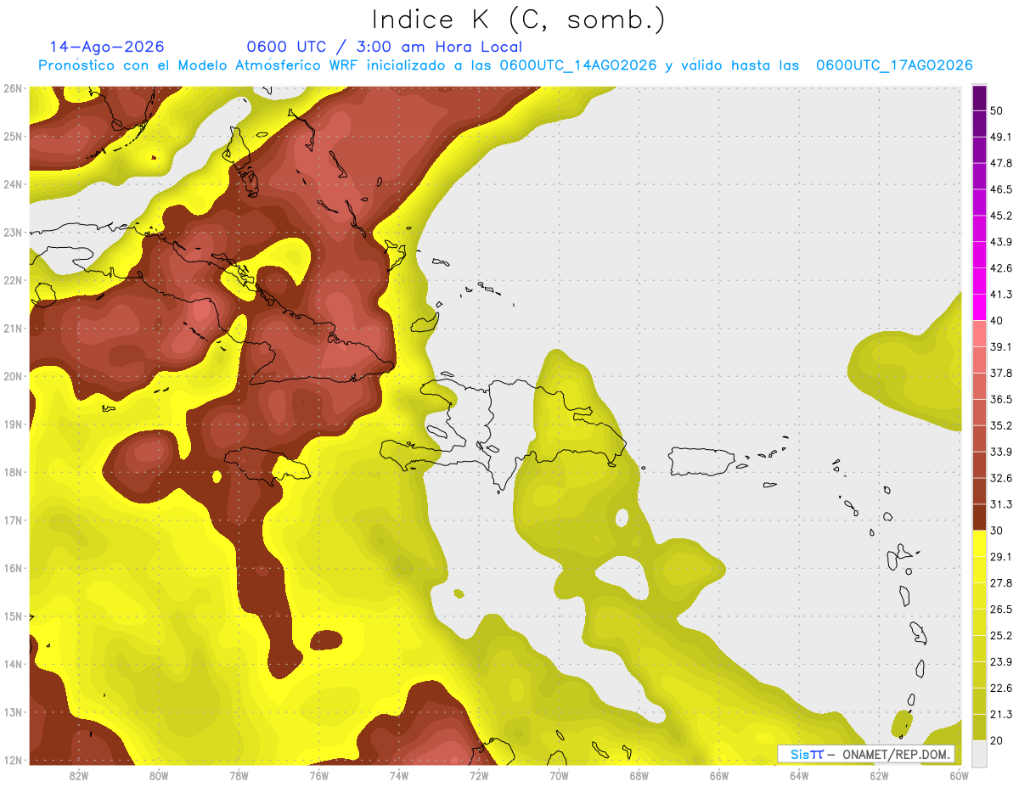Click the latitude label "18N"
This screenshot has height=787, width=1019.
(13, 472)
